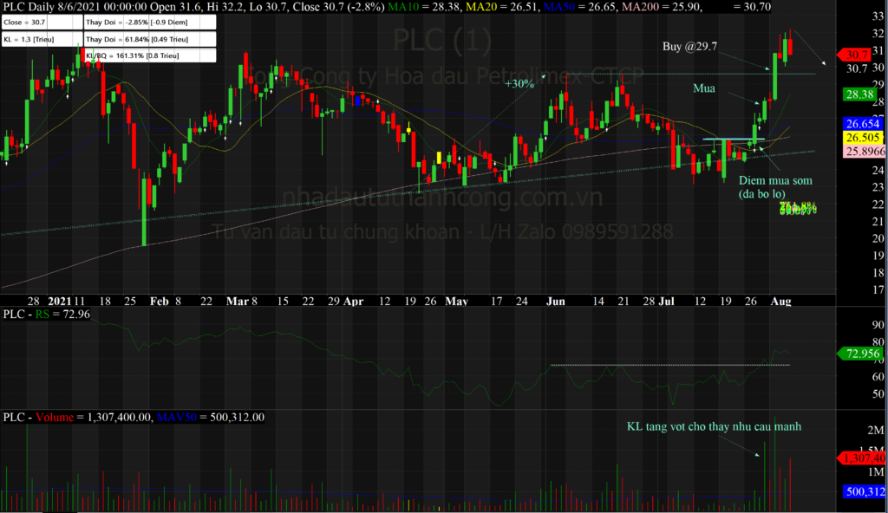Click the 'Close = 30.7' info box
Viewport: 888px width, 513px height.
(x=36, y=23)
